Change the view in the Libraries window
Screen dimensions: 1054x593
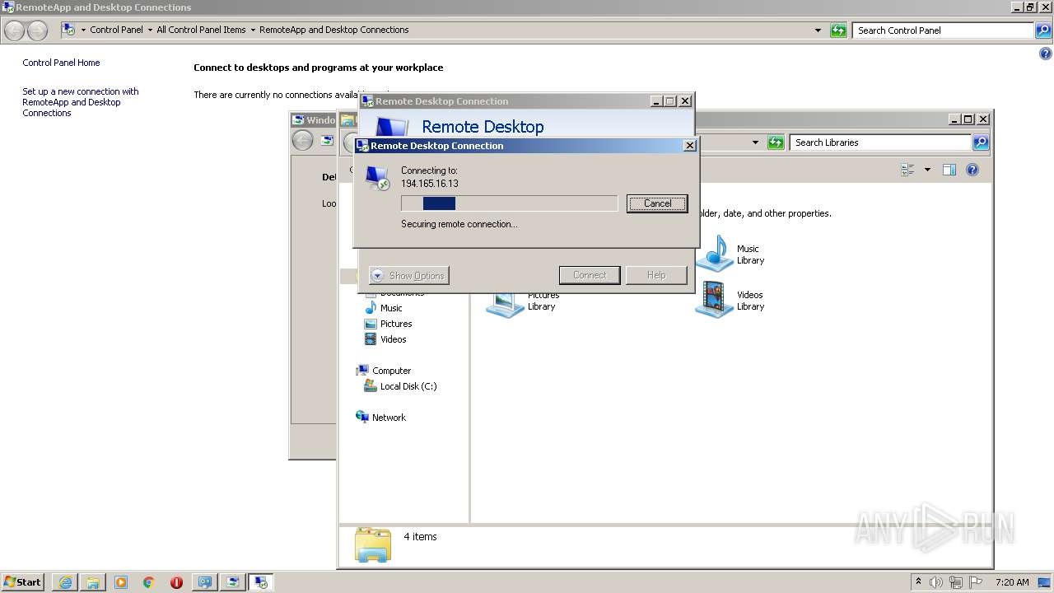908,170
